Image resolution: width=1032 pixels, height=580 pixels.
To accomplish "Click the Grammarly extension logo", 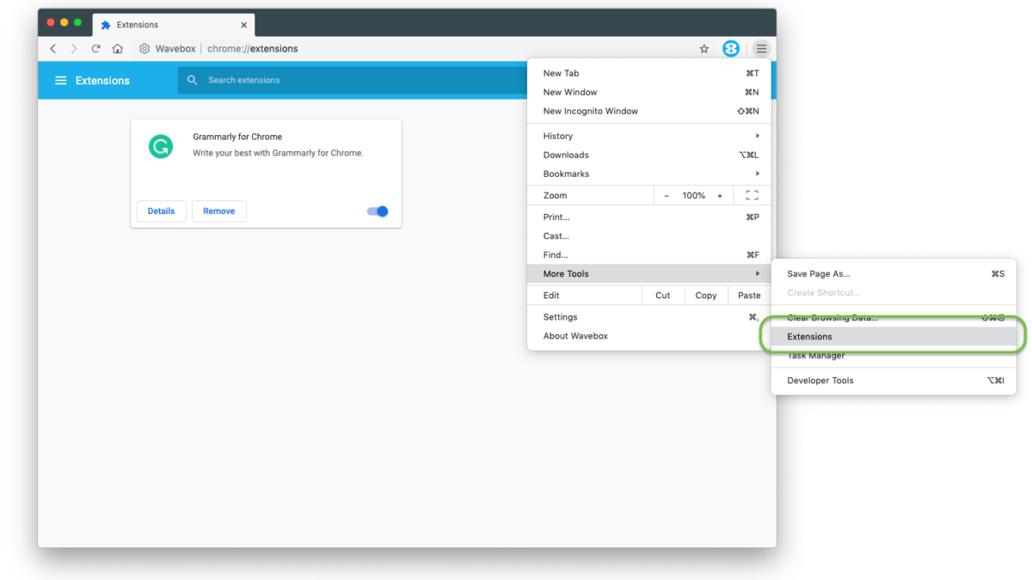I will (x=161, y=147).
